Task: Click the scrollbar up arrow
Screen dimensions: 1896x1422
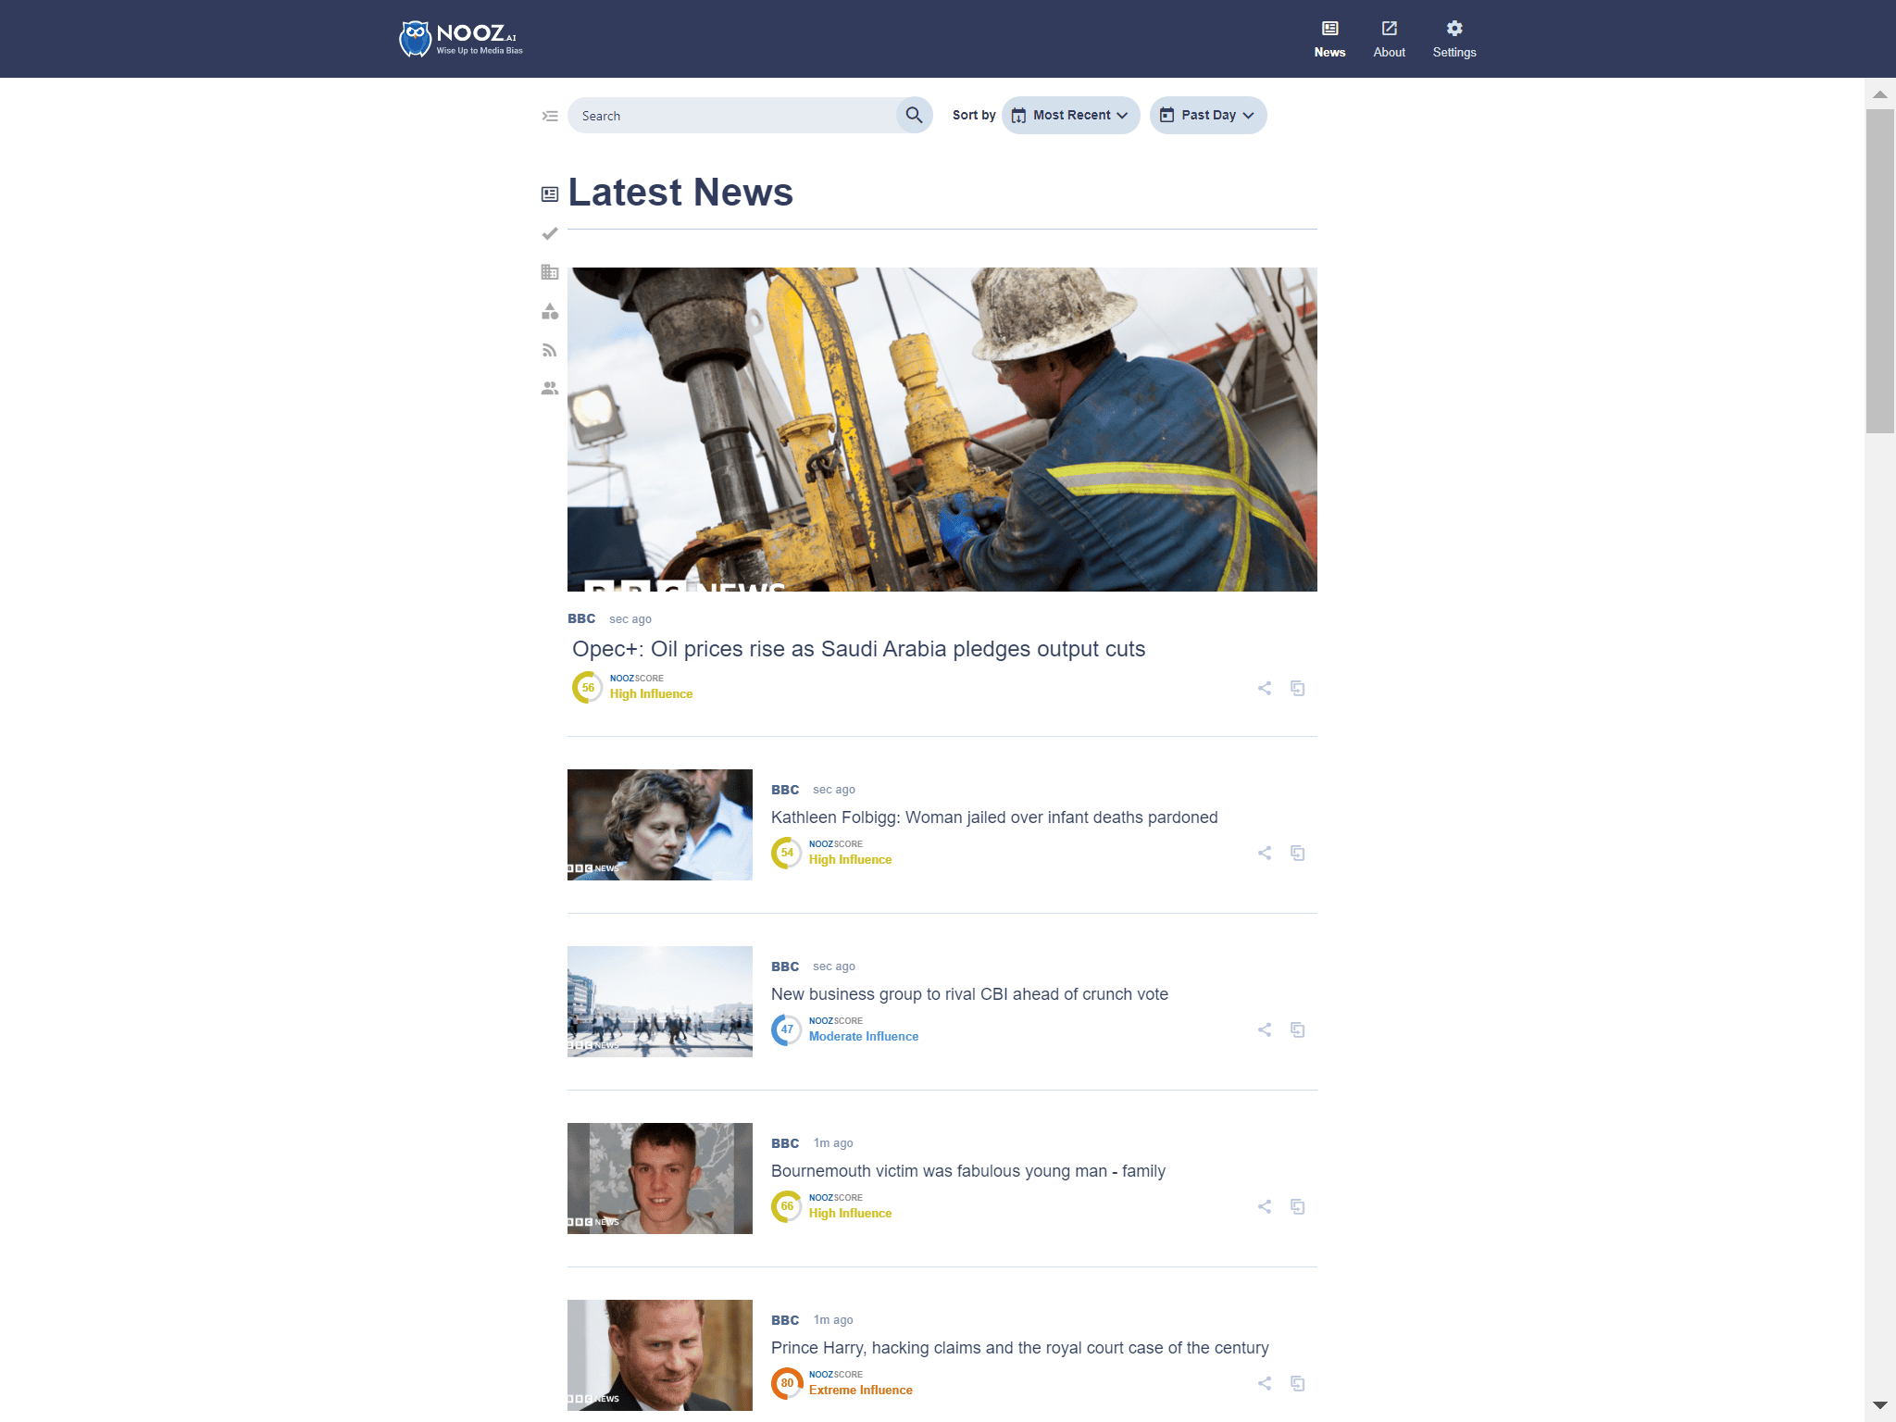Action: [1880, 94]
